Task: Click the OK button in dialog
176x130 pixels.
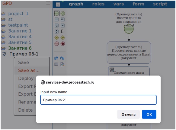Action: [149, 114]
